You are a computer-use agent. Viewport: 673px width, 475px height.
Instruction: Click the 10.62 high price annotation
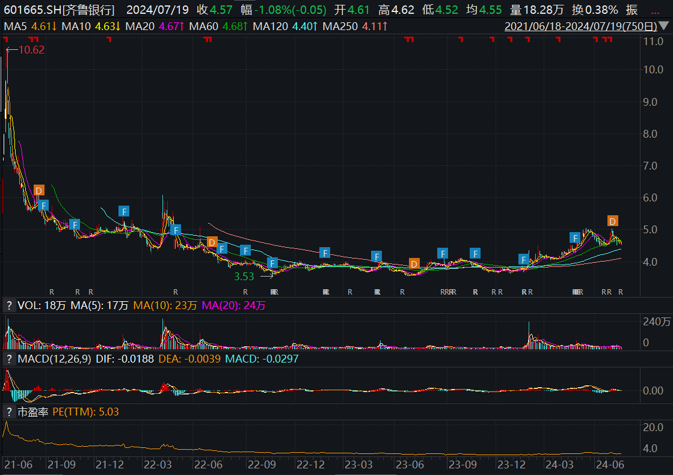(31, 50)
